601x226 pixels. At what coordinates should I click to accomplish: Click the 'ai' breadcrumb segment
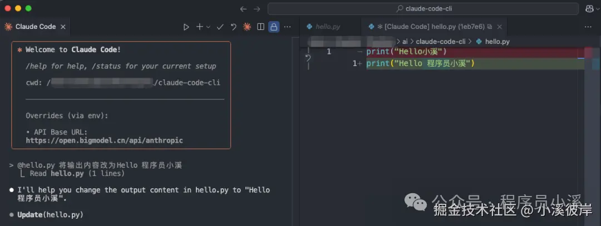405,41
